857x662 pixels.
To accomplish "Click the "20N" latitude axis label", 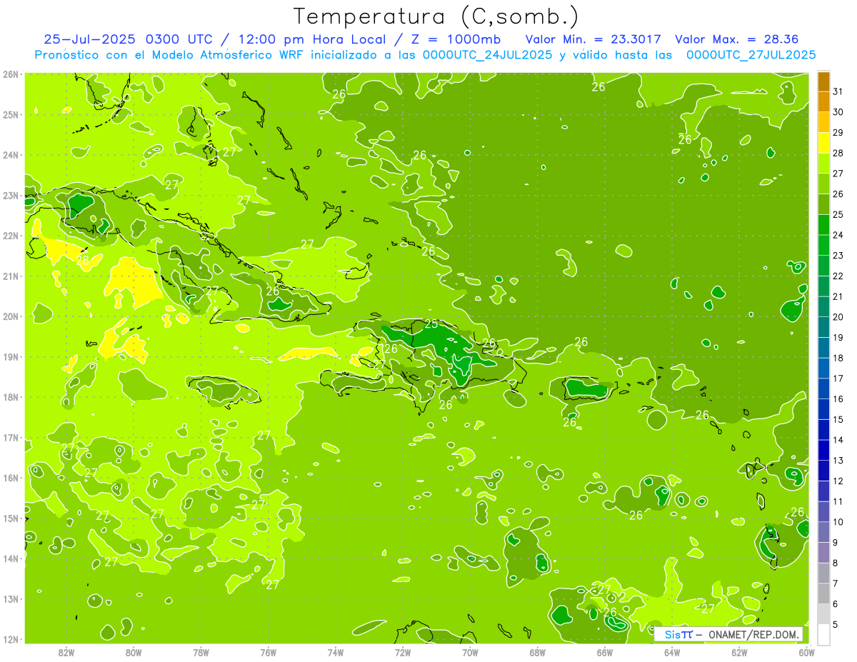I will 10,316.
